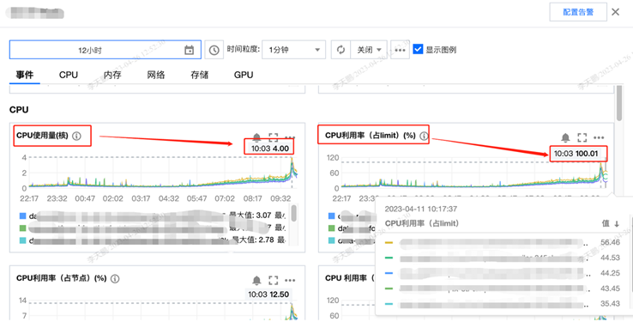Expand CPU利用率（占节点） chart to fullscreen
633x322 pixels.
tap(274, 280)
